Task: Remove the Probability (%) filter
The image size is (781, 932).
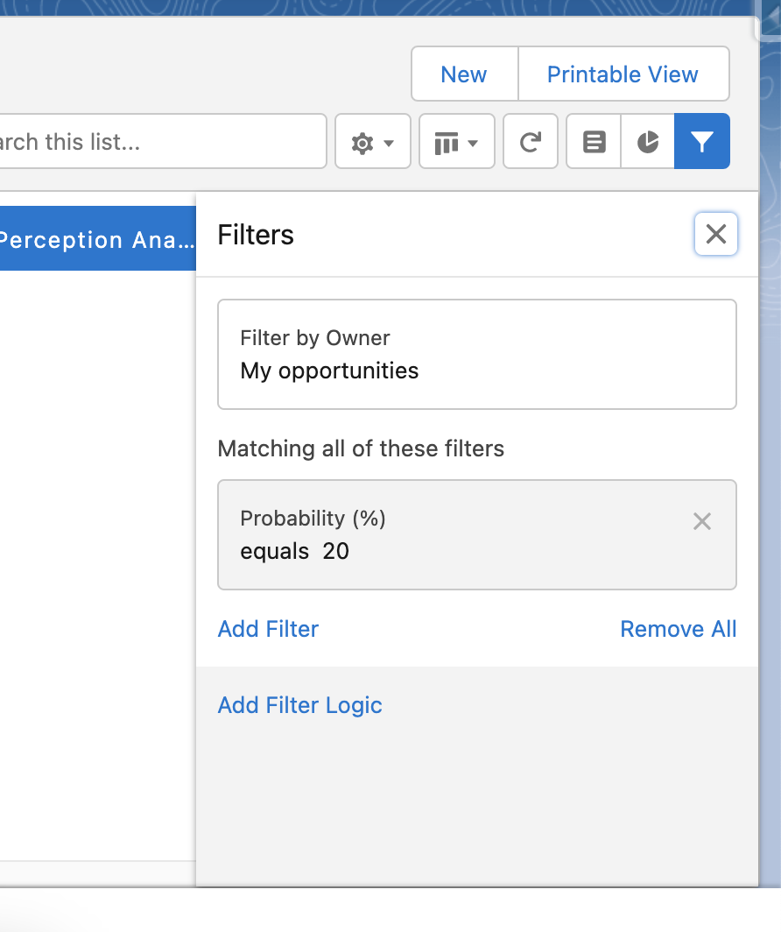Action: pyautogui.click(x=702, y=522)
